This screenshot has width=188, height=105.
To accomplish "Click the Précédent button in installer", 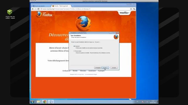I will click(x=98, y=68).
